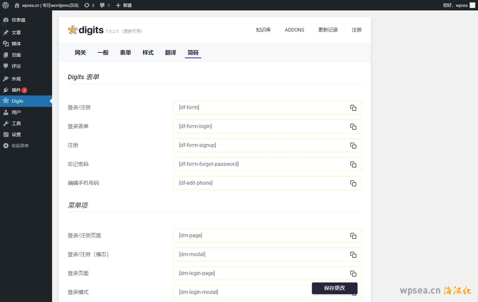Open 插件 in the sidebar menu
The image size is (478, 302).
coord(16,90)
